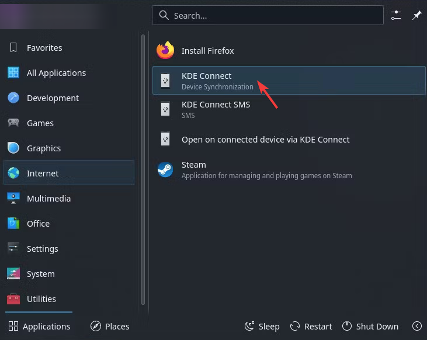Click the red Utilities toolbox icon
This screenshot has height=340, width=427.
pyautogui.click(x=13, y=299)
